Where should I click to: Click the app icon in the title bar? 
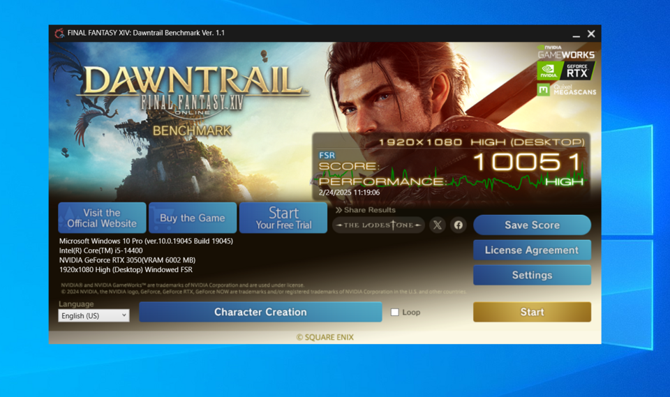59,33
